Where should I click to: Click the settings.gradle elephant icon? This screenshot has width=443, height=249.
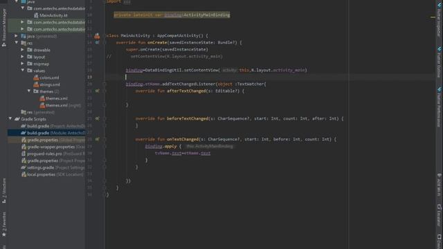pos(24,167)
